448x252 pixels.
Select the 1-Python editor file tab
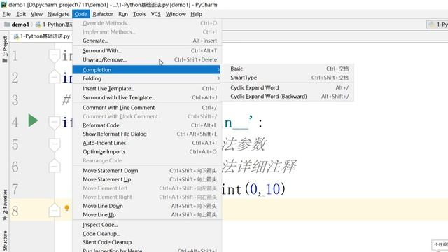(x=42, y=36)
